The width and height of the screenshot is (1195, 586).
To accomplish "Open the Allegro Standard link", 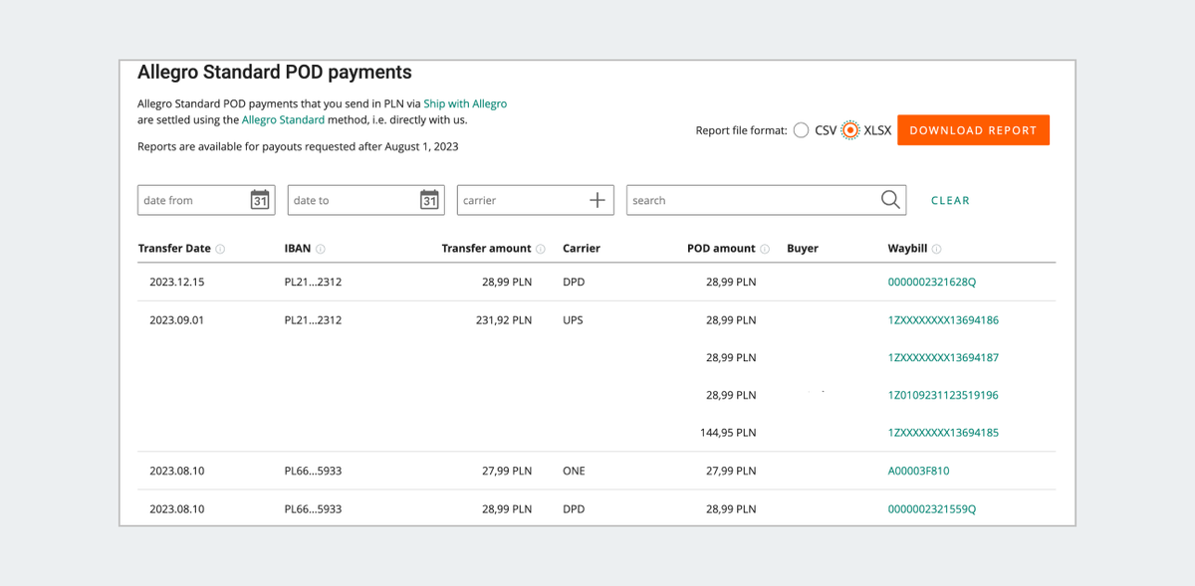I will click(283, 119).
